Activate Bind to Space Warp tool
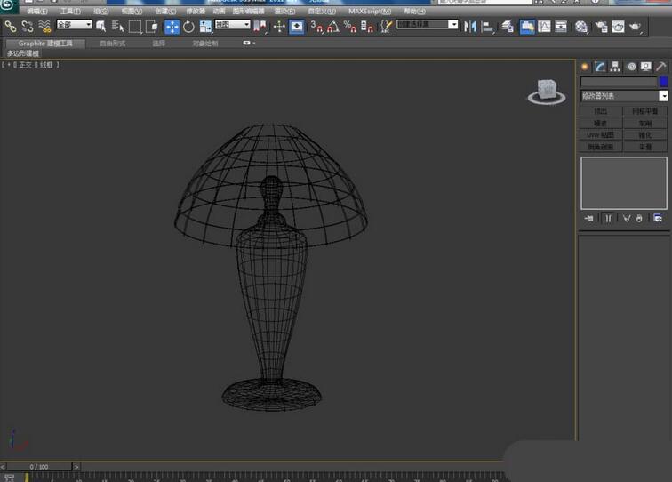The image size is (672, 482). click(44, 27)
